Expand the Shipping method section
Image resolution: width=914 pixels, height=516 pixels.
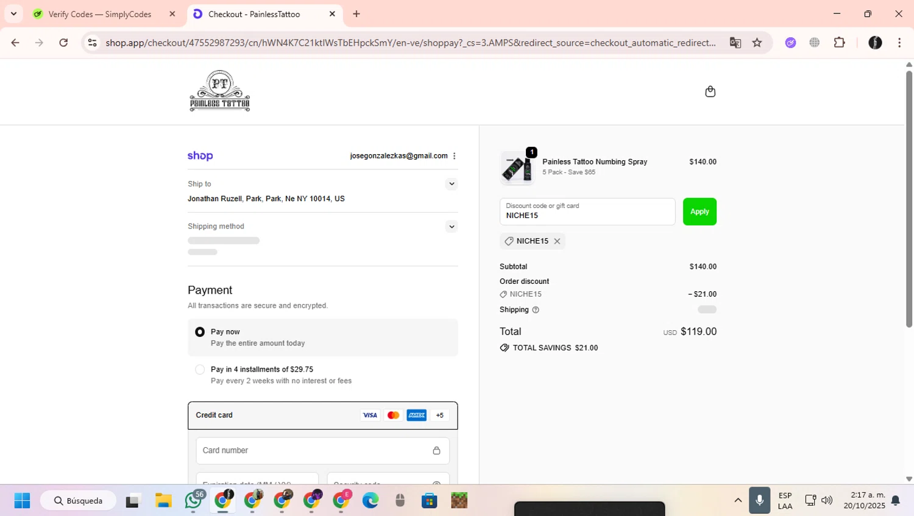pyautogui.click(x=452, y=227)
